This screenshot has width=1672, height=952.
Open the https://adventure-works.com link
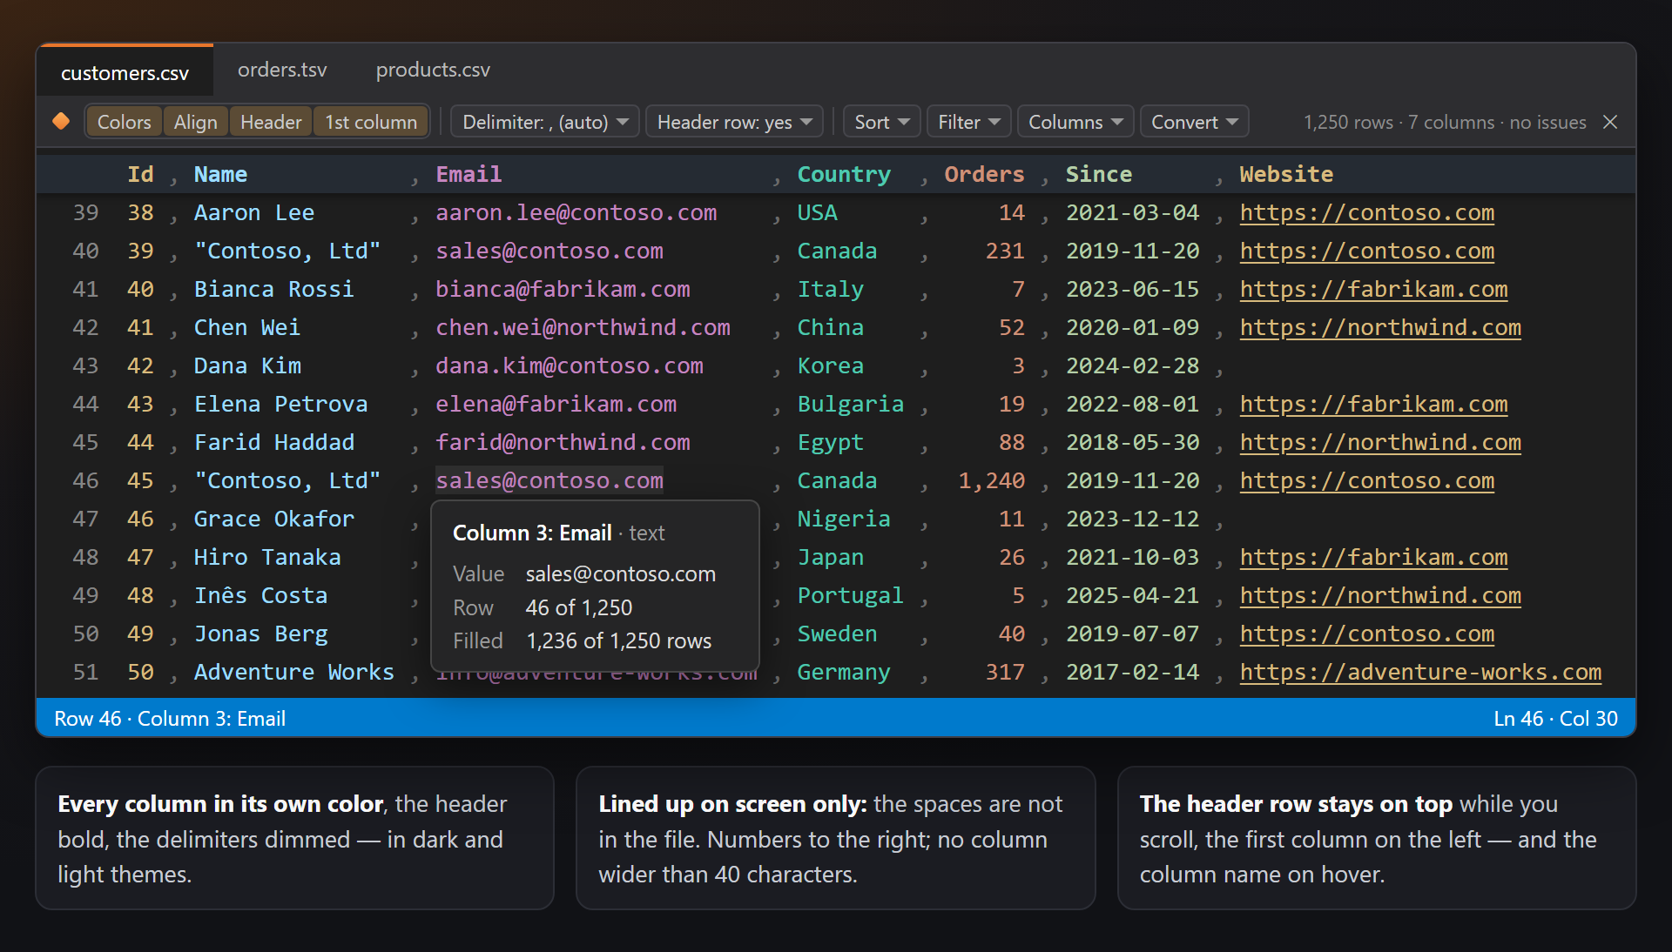(x=1420, y=672)
